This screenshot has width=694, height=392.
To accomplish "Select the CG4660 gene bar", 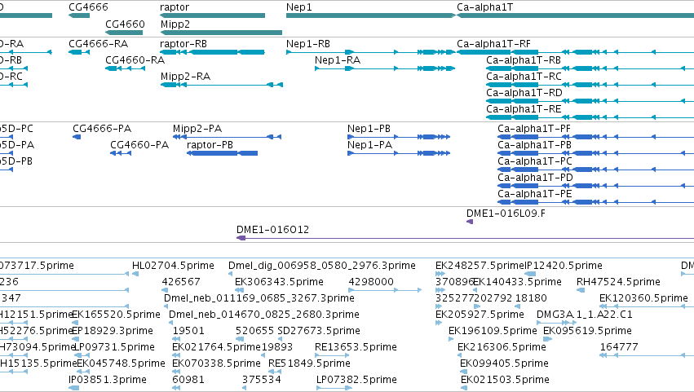I will tap(124, 33).
